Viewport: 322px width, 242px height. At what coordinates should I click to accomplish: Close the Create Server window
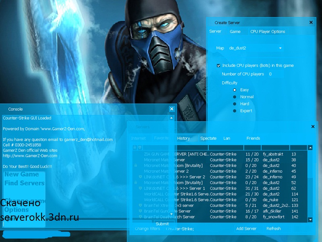point(311,23)
